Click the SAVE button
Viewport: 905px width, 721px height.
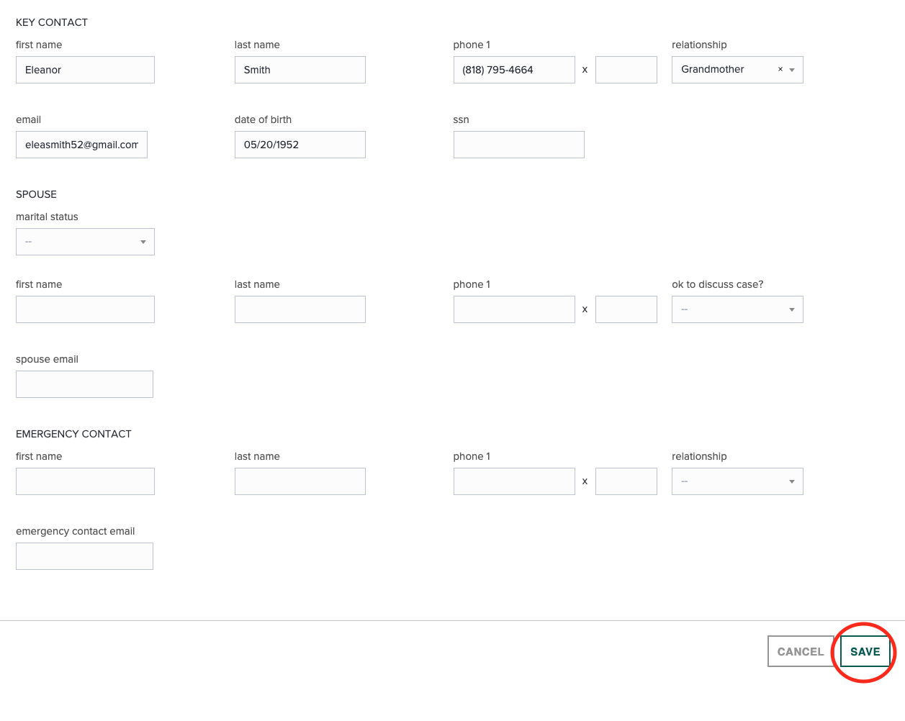(x=864, y=651)
